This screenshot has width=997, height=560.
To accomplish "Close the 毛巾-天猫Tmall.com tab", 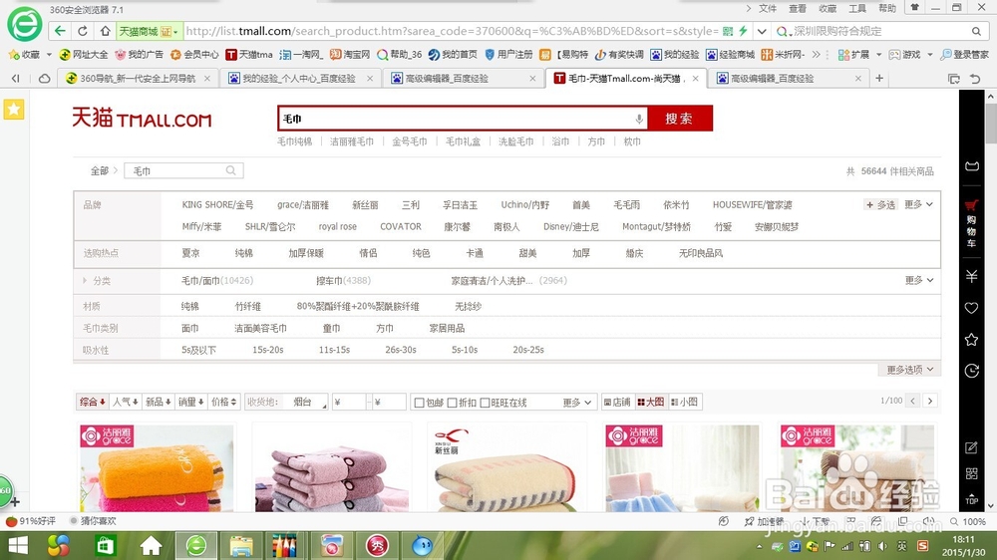I will point(696,78).
